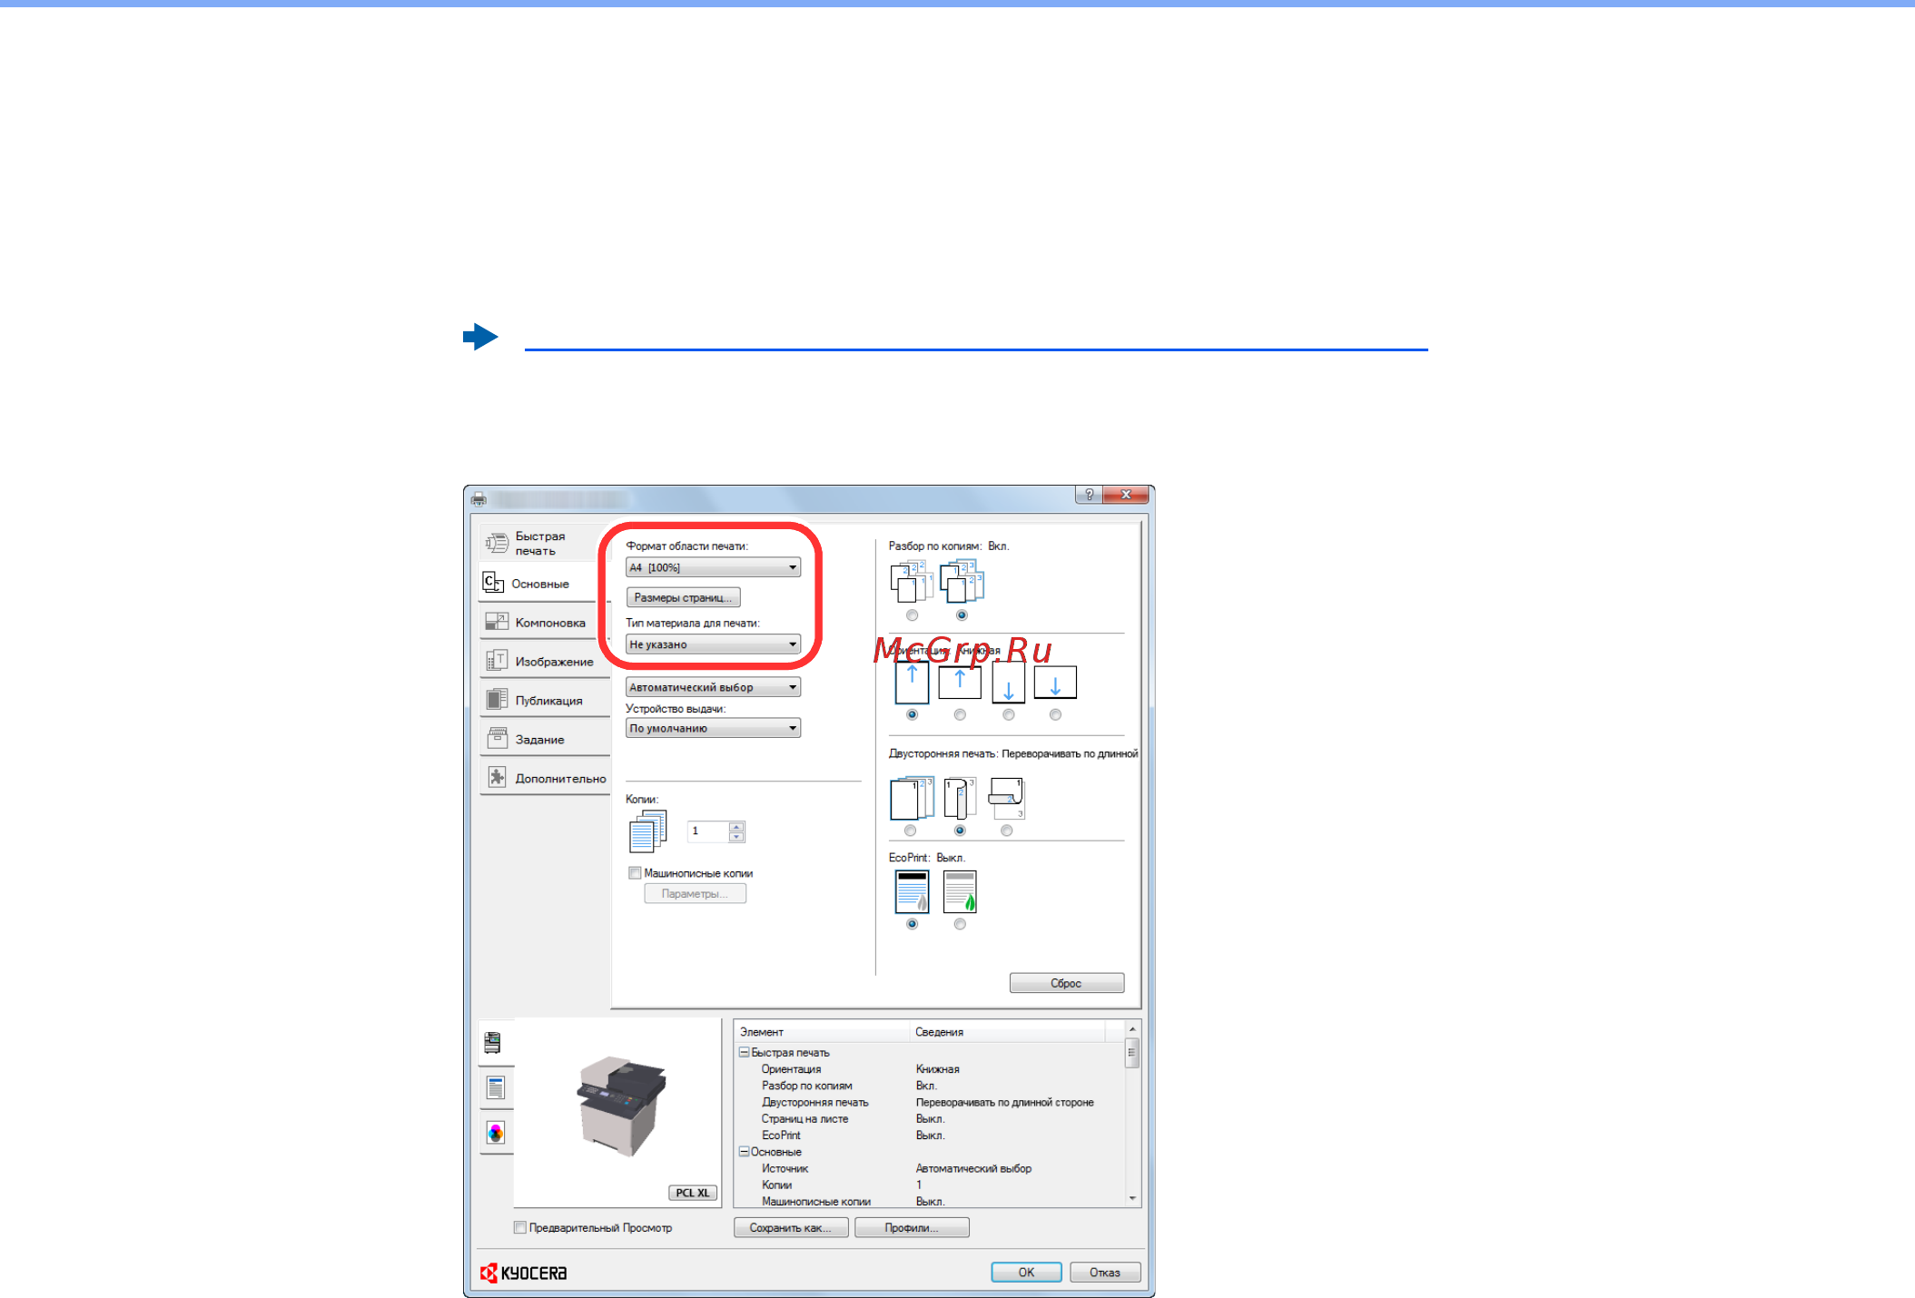Decrease copies with the down stepper arrow
Screen dimensions: 1915x1298
pyautogui.click(x=736, y=836)
